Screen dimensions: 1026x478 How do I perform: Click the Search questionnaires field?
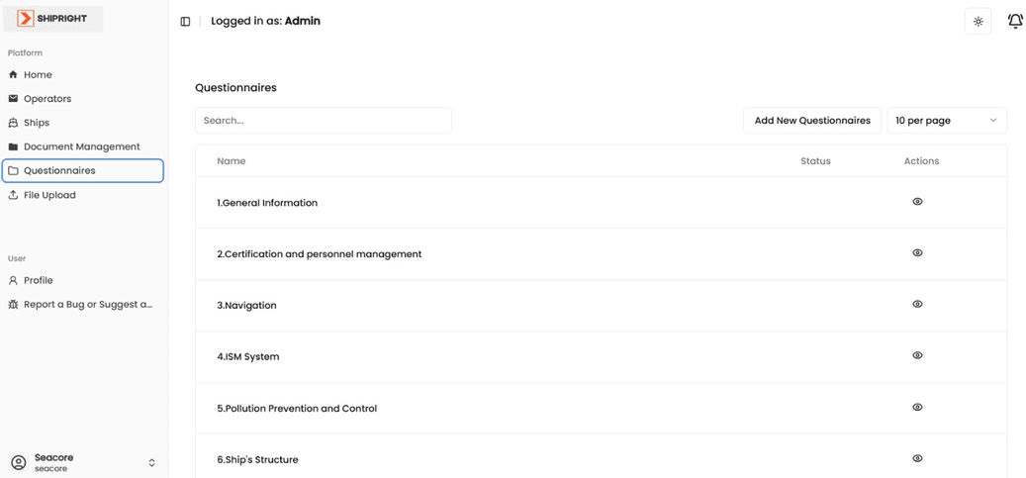coord(323,121)
